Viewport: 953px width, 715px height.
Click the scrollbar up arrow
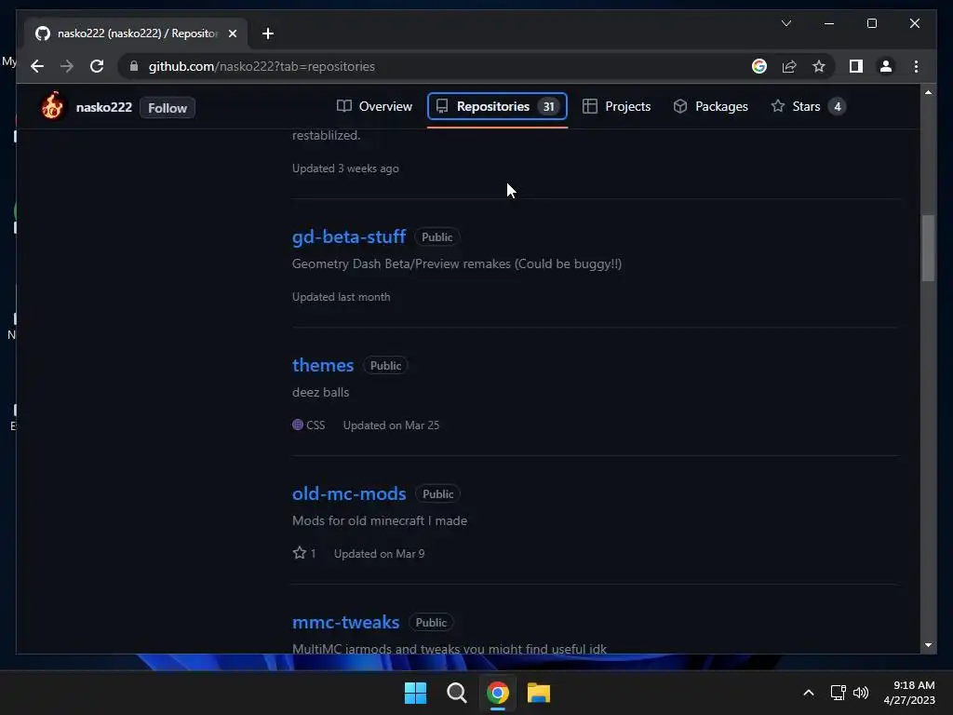point(928,92)
